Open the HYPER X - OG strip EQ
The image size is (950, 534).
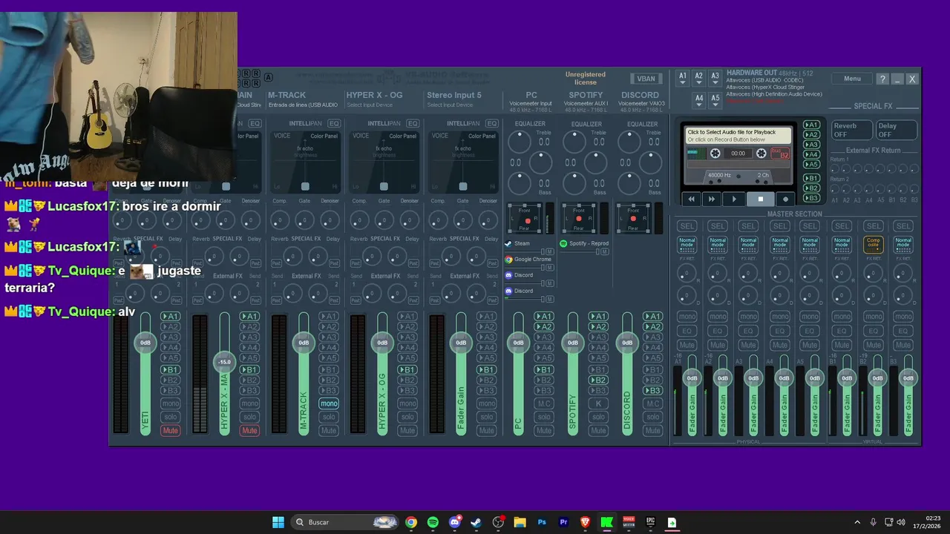click(x=413, y=123)
